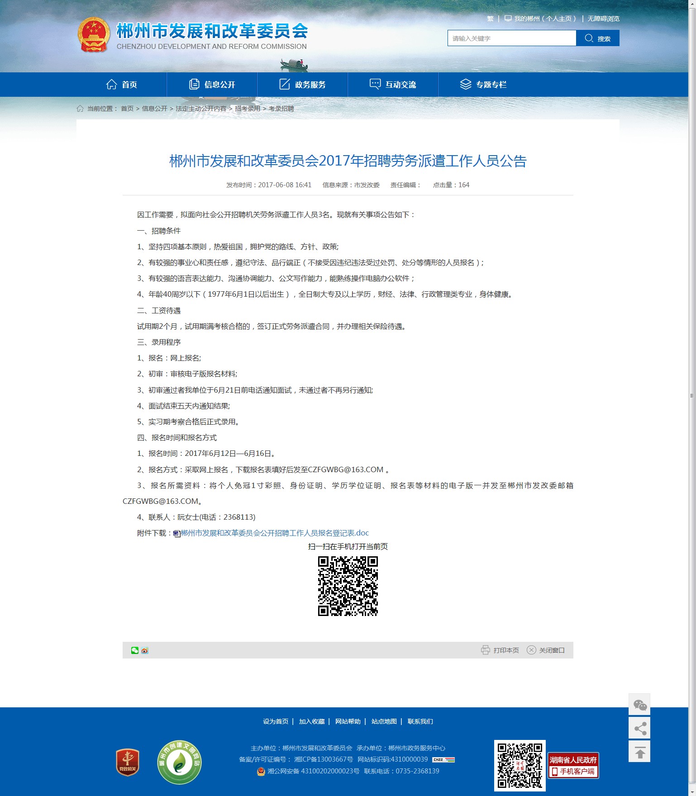This screenshot has height=796, width=696.
Task: Click the chat bubble icon beside 互动交流
Action: tap(375, 85)
